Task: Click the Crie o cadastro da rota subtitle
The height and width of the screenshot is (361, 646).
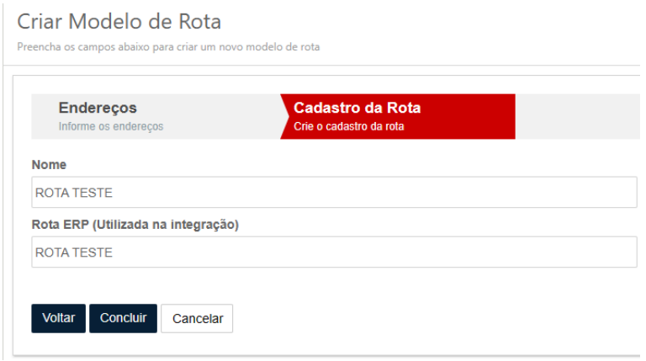Action: (x=349, y=126)
